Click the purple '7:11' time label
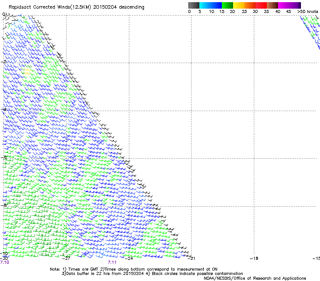The image size is (320, 281). [x=112, y=262]
